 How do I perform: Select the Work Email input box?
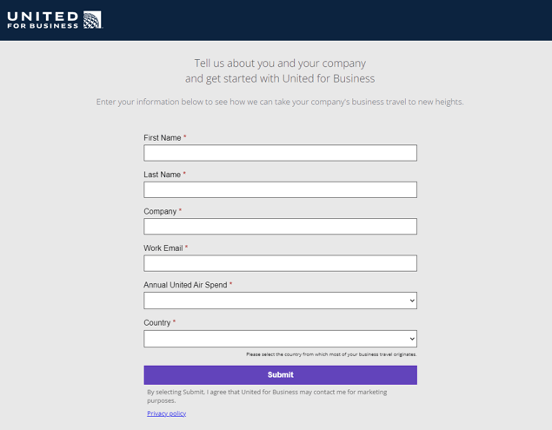point(280,263)
